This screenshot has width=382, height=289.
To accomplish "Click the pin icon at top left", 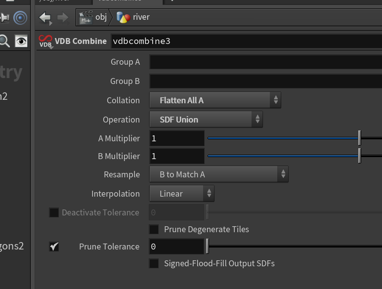I will coord(4,17).
